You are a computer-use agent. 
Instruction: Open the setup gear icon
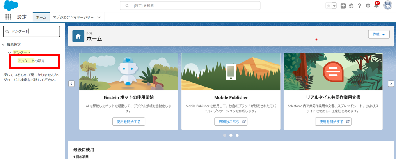(368, 6)
